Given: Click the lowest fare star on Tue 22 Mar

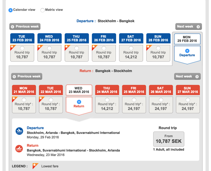Looking at the screenshot, I should (41, 99).
